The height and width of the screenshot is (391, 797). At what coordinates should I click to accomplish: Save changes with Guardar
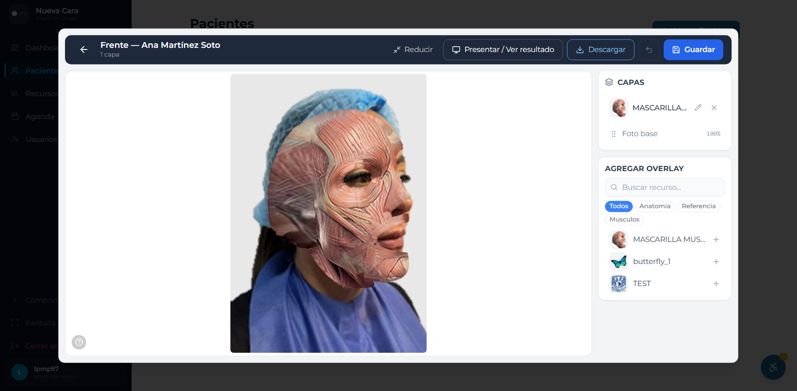693,50
